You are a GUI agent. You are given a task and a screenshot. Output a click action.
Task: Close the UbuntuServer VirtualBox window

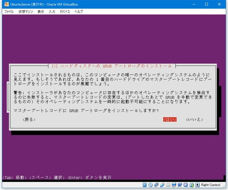tap(219, 4)
